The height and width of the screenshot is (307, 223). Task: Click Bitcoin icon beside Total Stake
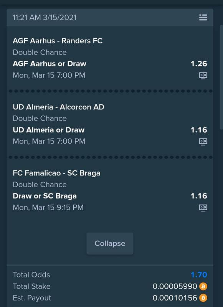click(203, 286)
